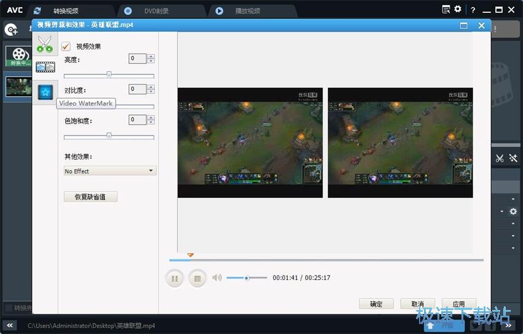Mute audio with speaker icon
Viewport: 523px width, 334px height.
tap(217, 277)
